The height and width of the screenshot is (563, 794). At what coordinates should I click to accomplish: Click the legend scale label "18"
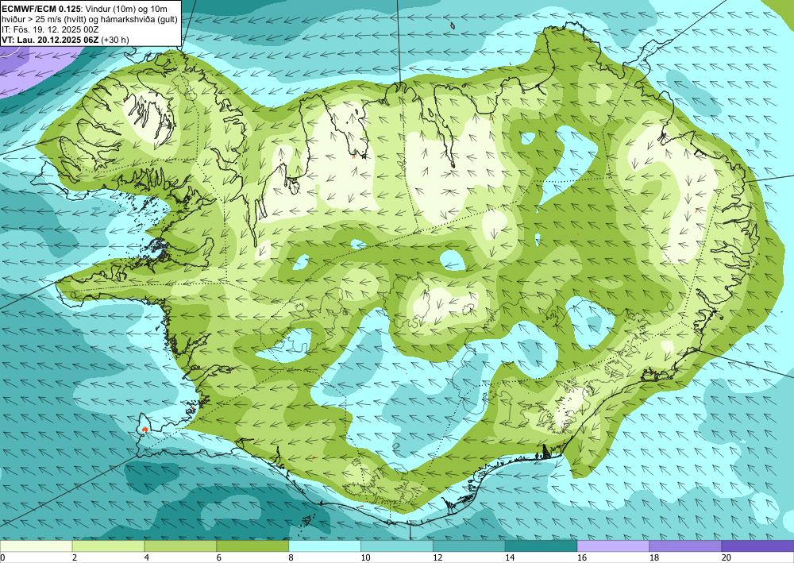point(654,558)
